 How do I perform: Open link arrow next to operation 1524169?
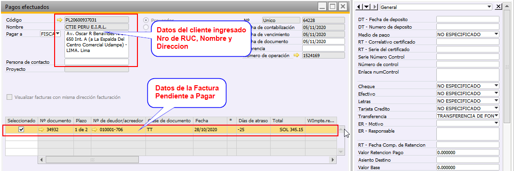pos(297,56)
